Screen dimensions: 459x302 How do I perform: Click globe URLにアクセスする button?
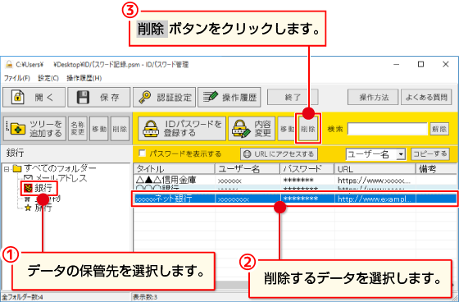coord(279,154)
